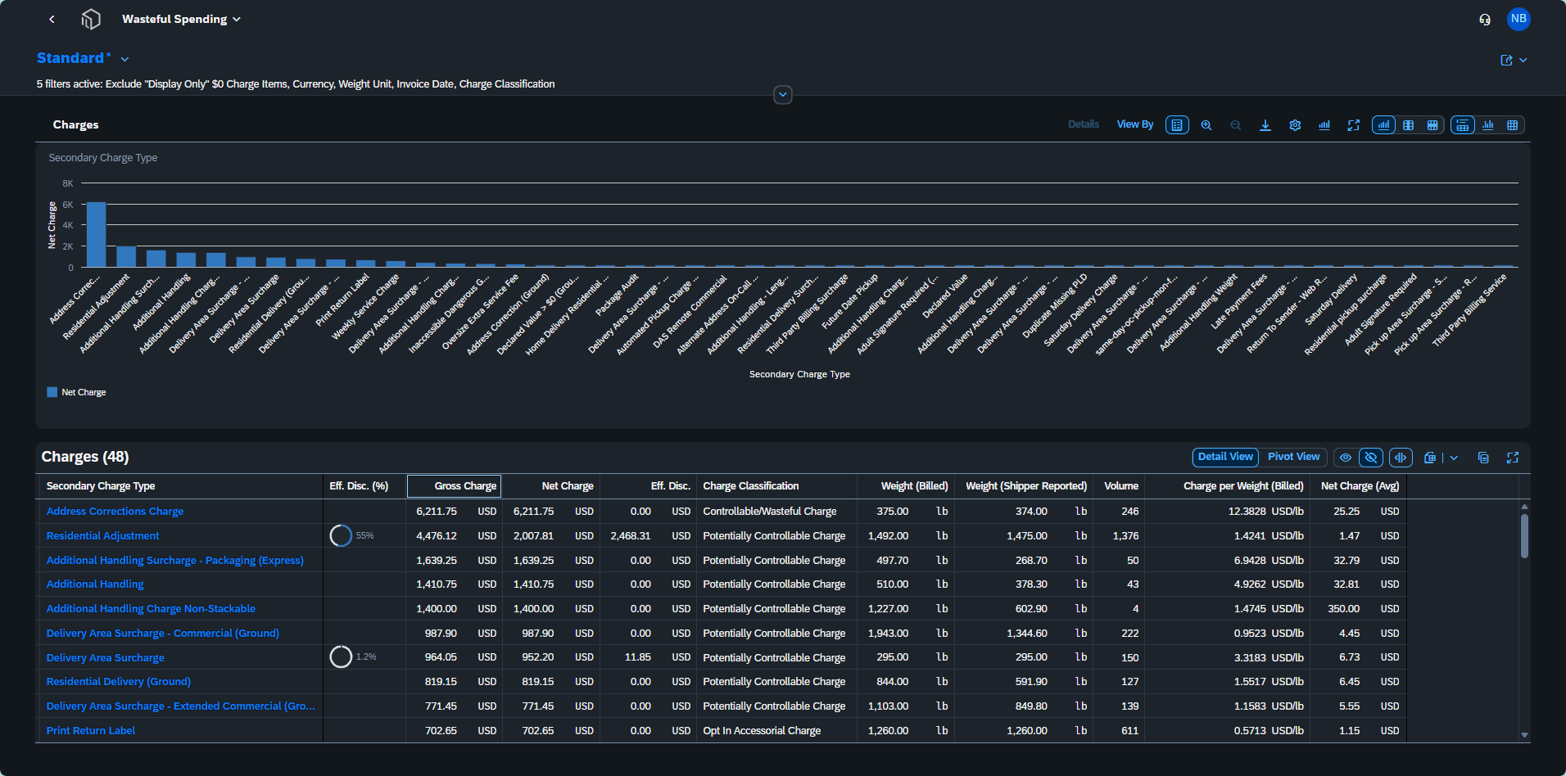Click the 1.2% discount radial indicator
This screenshot has height=776, width=1566.
pos(341,656)
